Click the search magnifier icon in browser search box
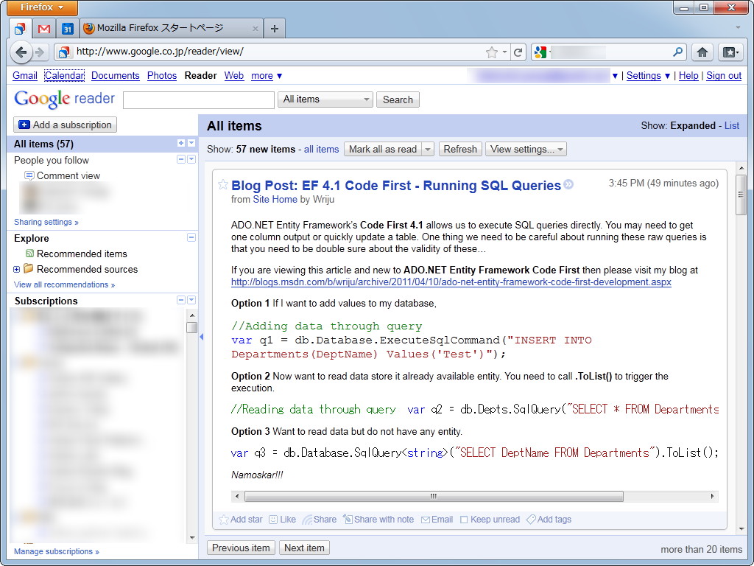Viewport: 754px width, 566px height. click(678, 52)
